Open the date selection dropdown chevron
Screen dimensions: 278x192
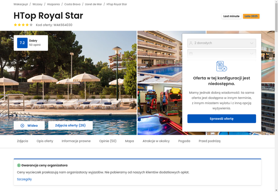pos(252,53)
